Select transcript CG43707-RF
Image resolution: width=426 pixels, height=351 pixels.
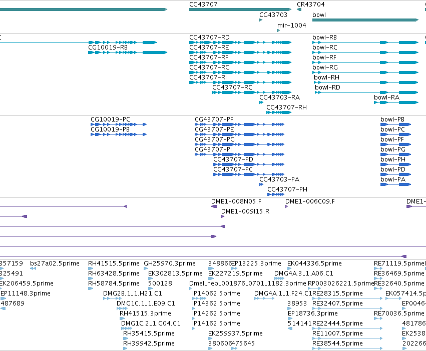point(240,62)
